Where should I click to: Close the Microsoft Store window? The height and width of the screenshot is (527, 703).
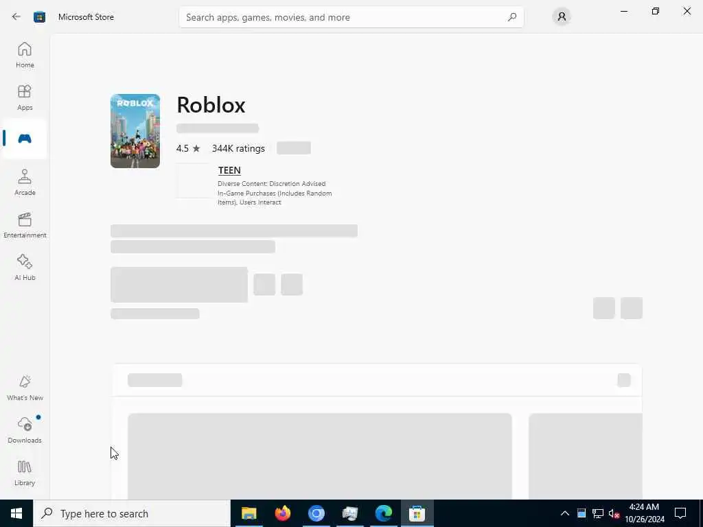[x=687, y=11]
